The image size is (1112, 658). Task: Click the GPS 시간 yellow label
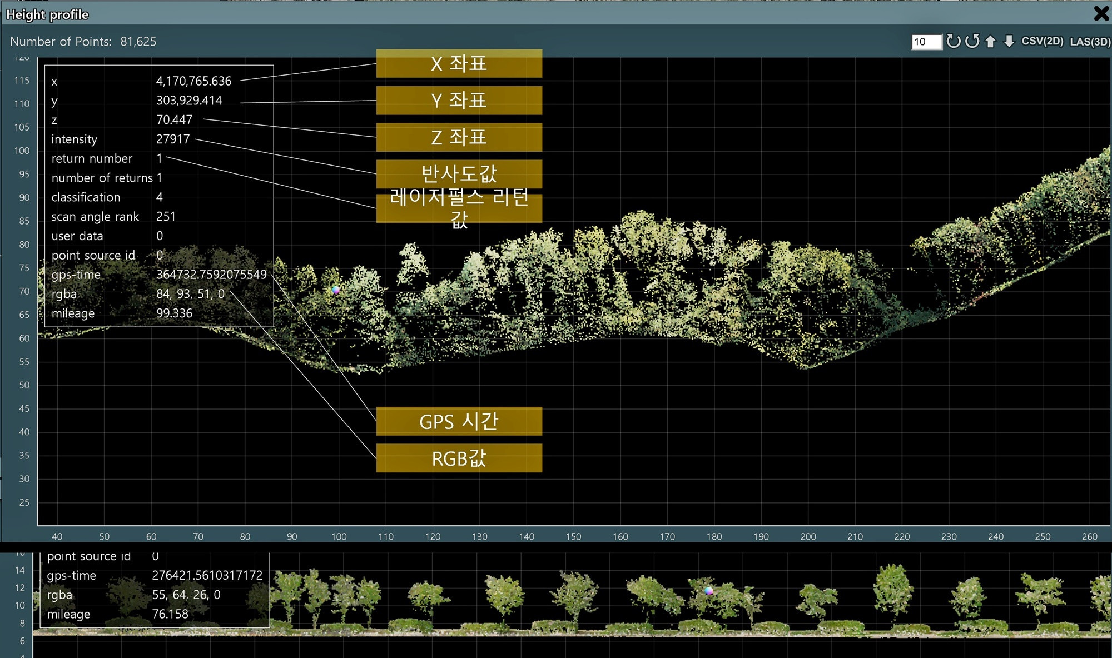459,421
